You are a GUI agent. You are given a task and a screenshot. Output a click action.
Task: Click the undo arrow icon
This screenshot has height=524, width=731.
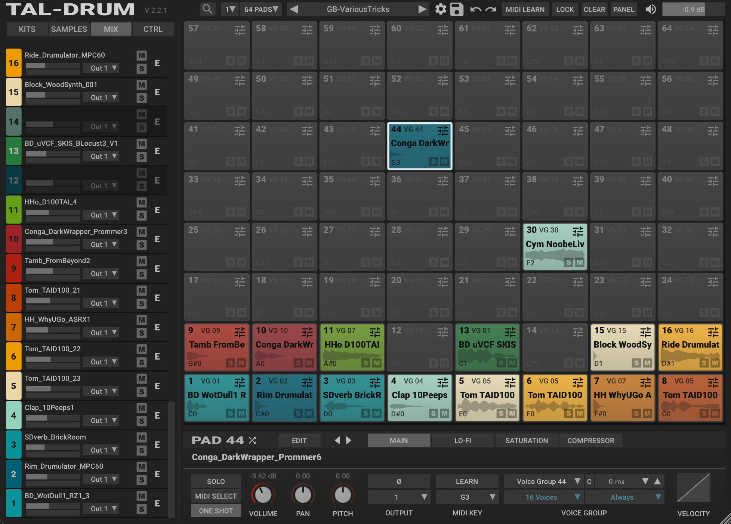475,9
